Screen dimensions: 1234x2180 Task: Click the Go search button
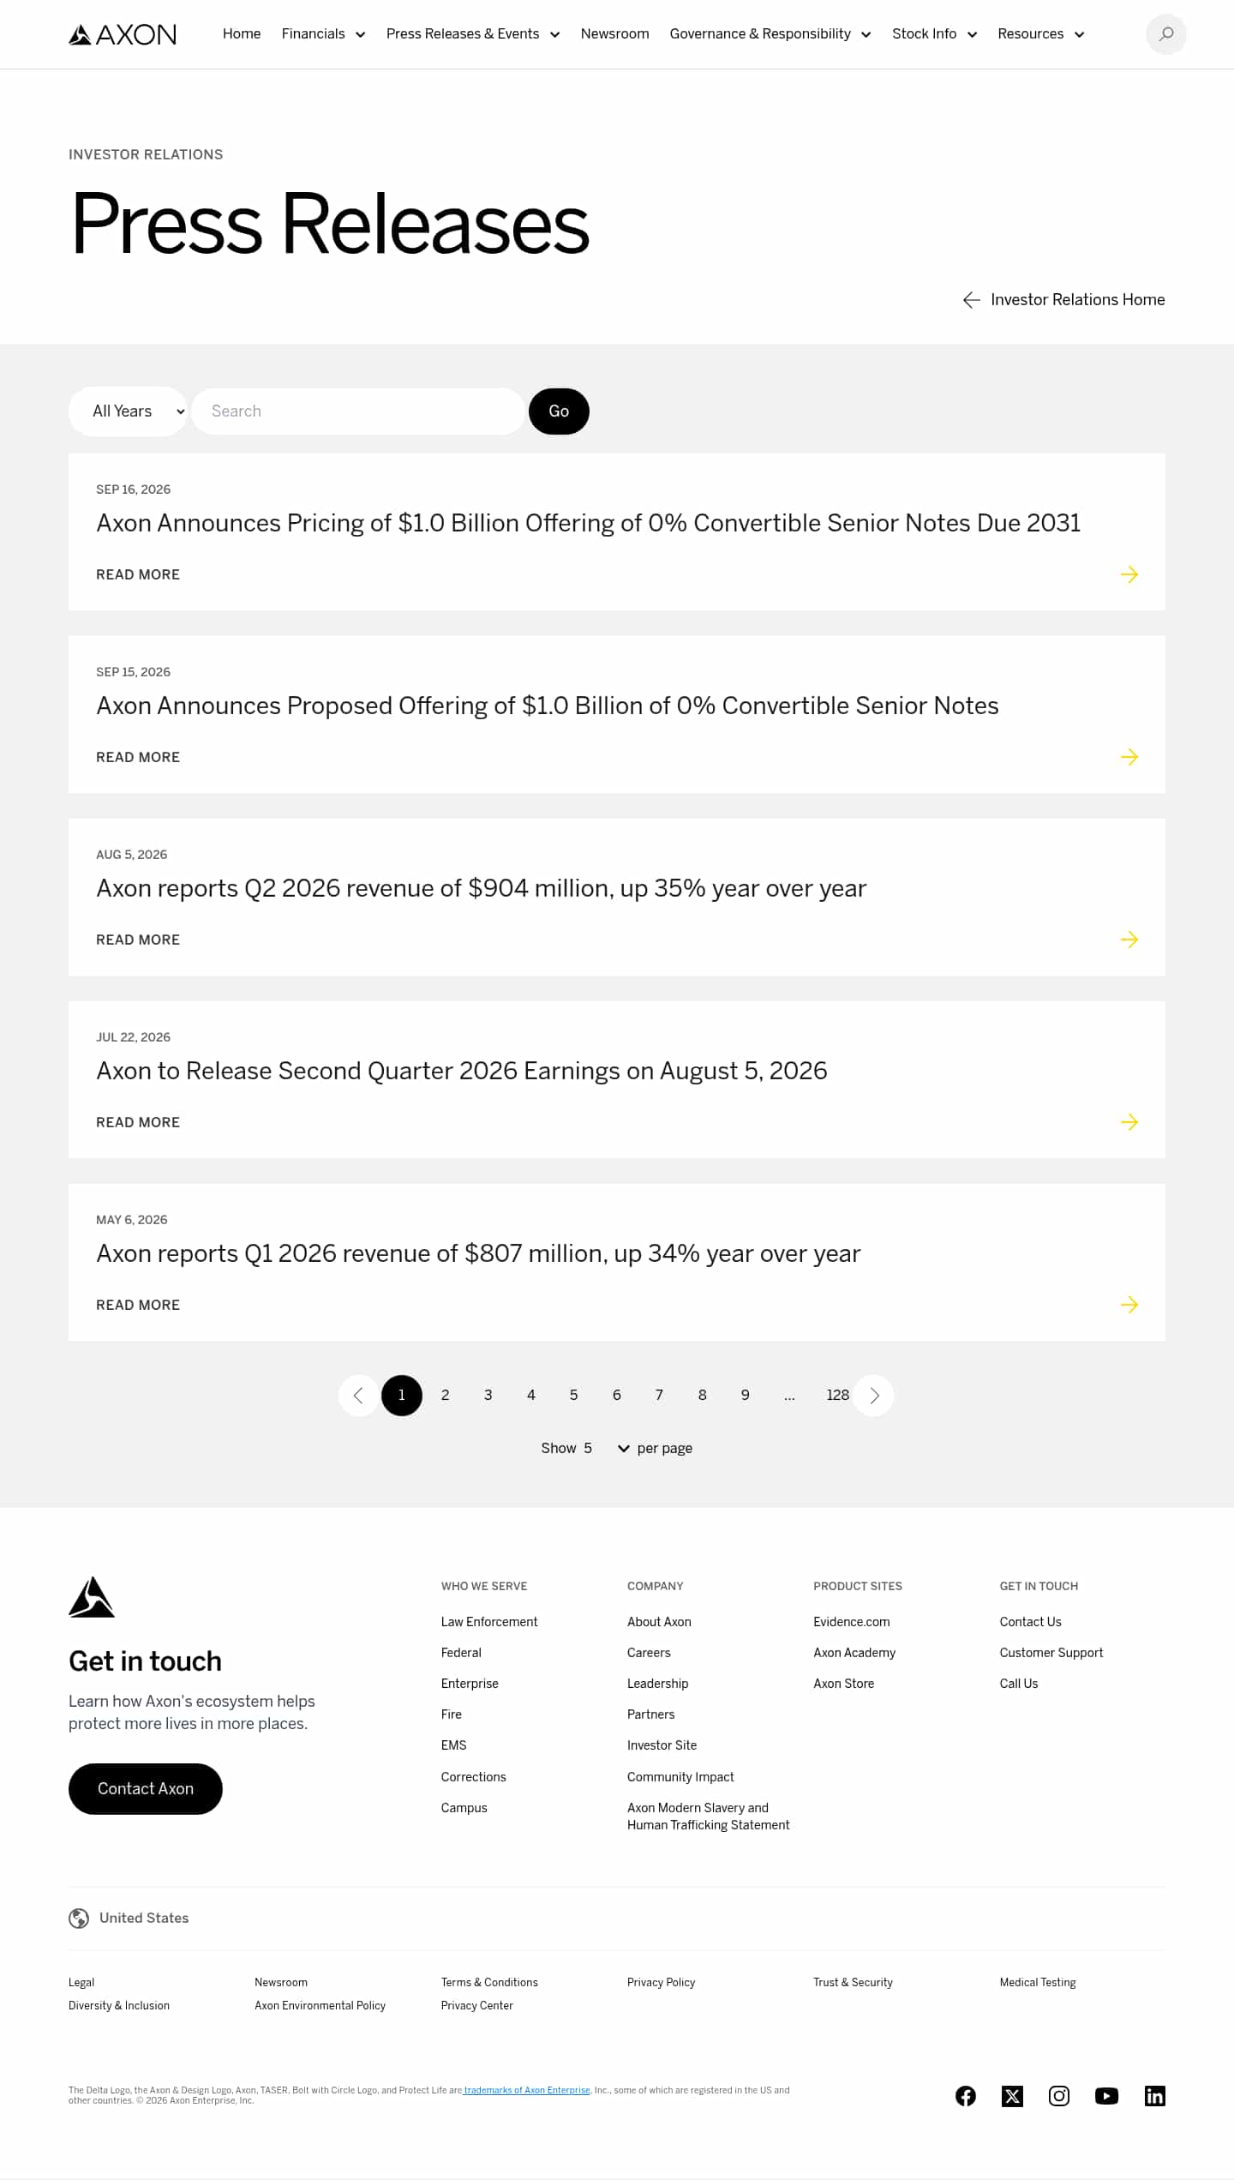[x=559, y=411]
